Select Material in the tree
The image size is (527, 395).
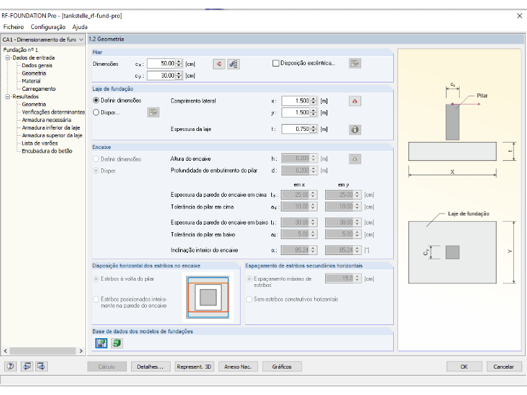coord(31,81)
